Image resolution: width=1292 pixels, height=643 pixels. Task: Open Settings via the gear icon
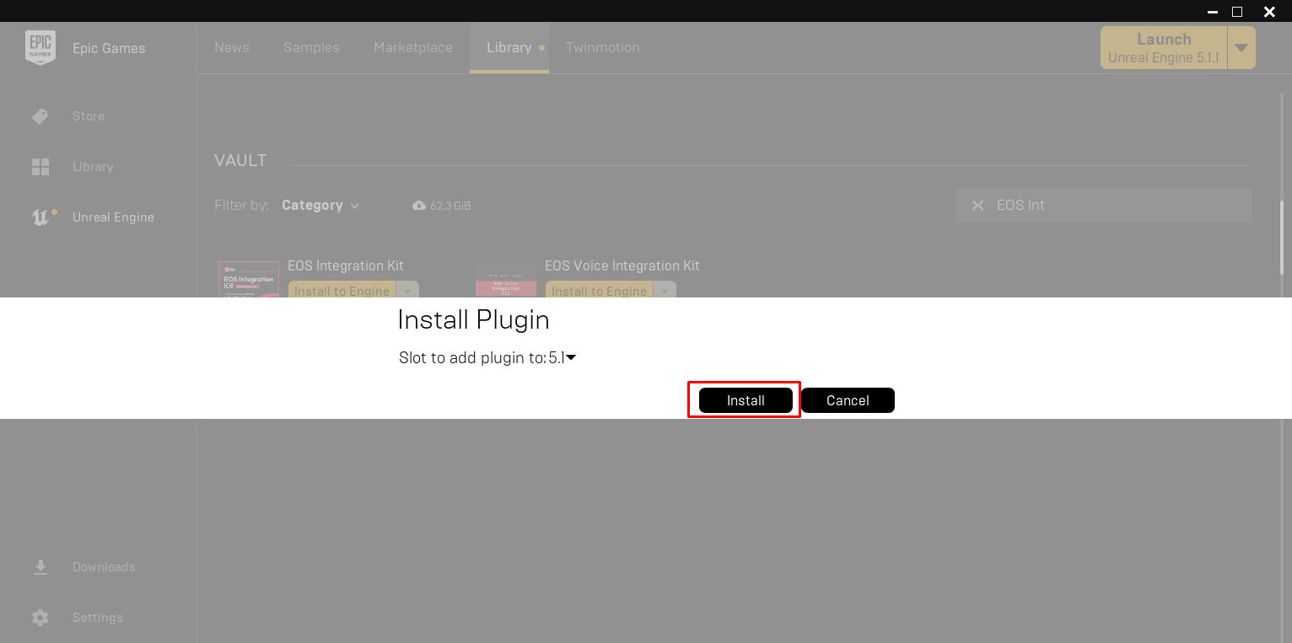pos(40,618)
